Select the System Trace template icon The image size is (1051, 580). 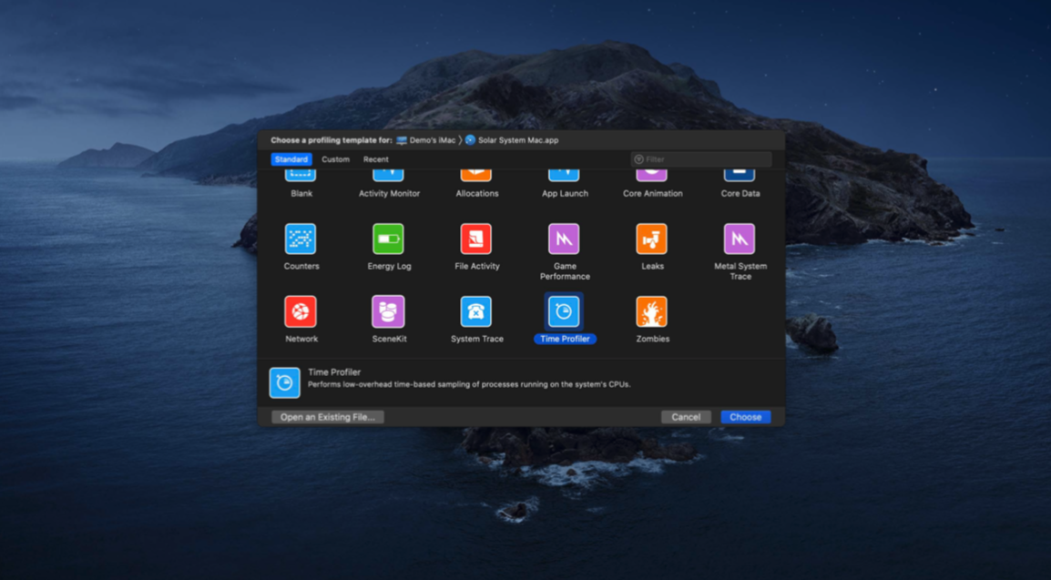coord(476,311)
